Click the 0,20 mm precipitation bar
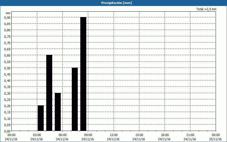Viewport: 227px width, 142px height. pos(41,118)
